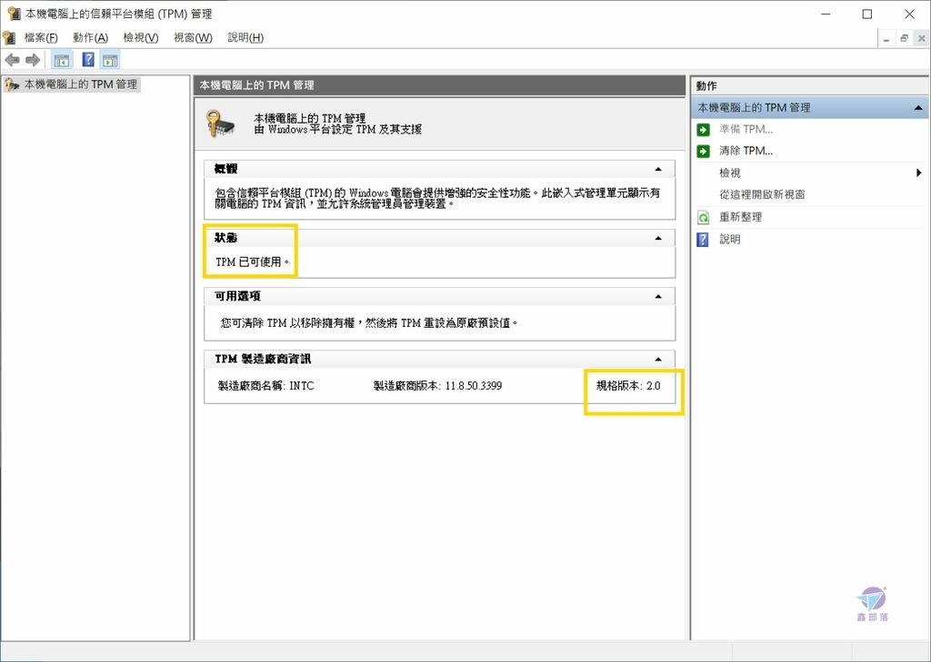This screenshot has height=662, width=931.
Task: Collapse the 概觀 section
Action: click(658, 169)
